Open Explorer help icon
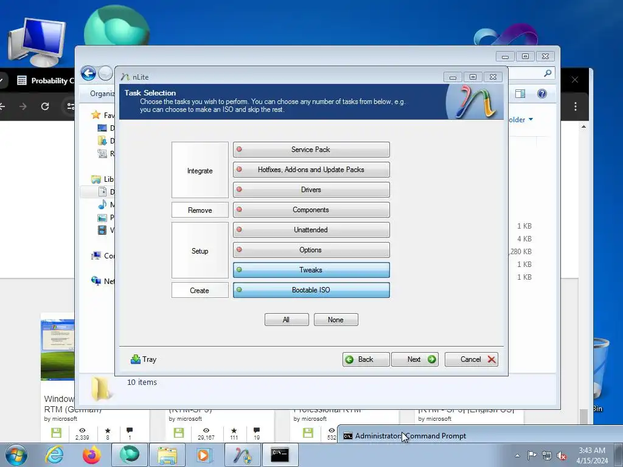Viewport: 623px width, 467px height. click(542, 94)
